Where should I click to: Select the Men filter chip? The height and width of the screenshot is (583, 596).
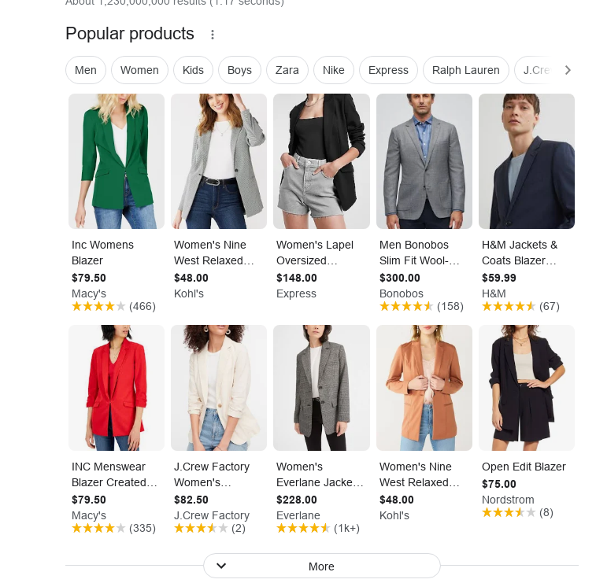tap(86, 70)
